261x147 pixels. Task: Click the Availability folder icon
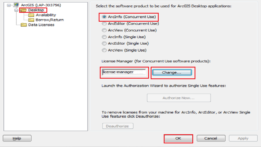[x=31, y=15]
